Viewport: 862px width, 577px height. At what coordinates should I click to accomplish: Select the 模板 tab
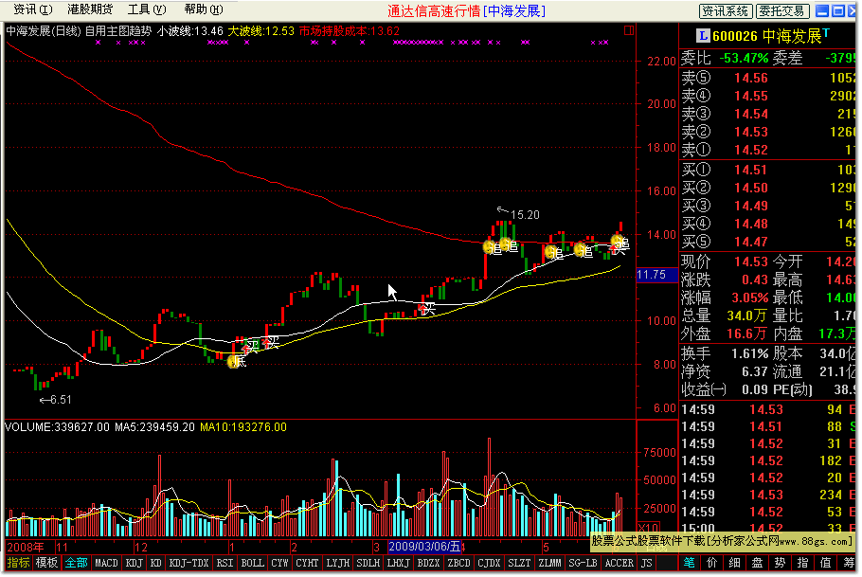[46, 563]
